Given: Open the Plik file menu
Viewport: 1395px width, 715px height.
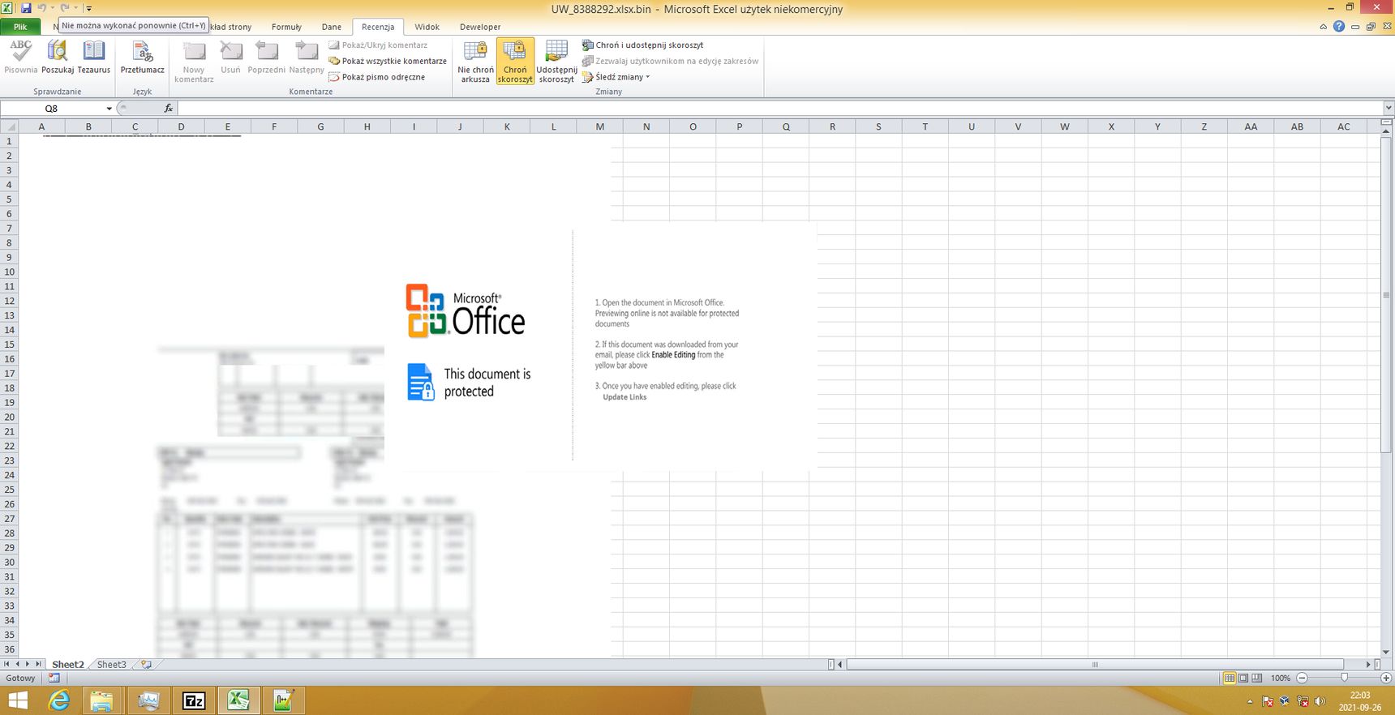Looking at the screenshot, I should (20, 27).
